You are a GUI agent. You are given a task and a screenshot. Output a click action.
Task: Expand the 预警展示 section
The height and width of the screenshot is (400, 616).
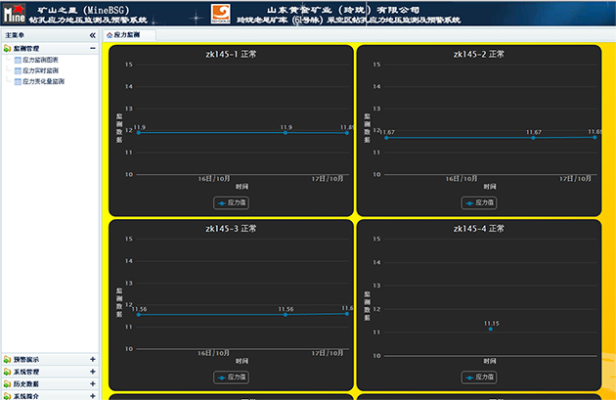pos(93,359)
